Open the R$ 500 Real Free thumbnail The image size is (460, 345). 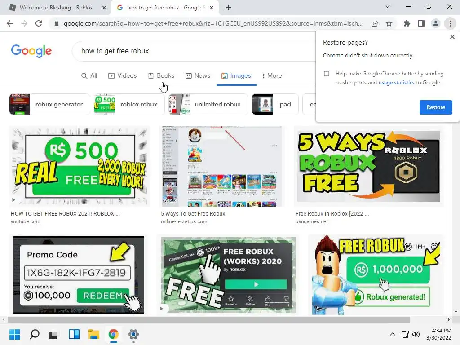coord(80,166)
